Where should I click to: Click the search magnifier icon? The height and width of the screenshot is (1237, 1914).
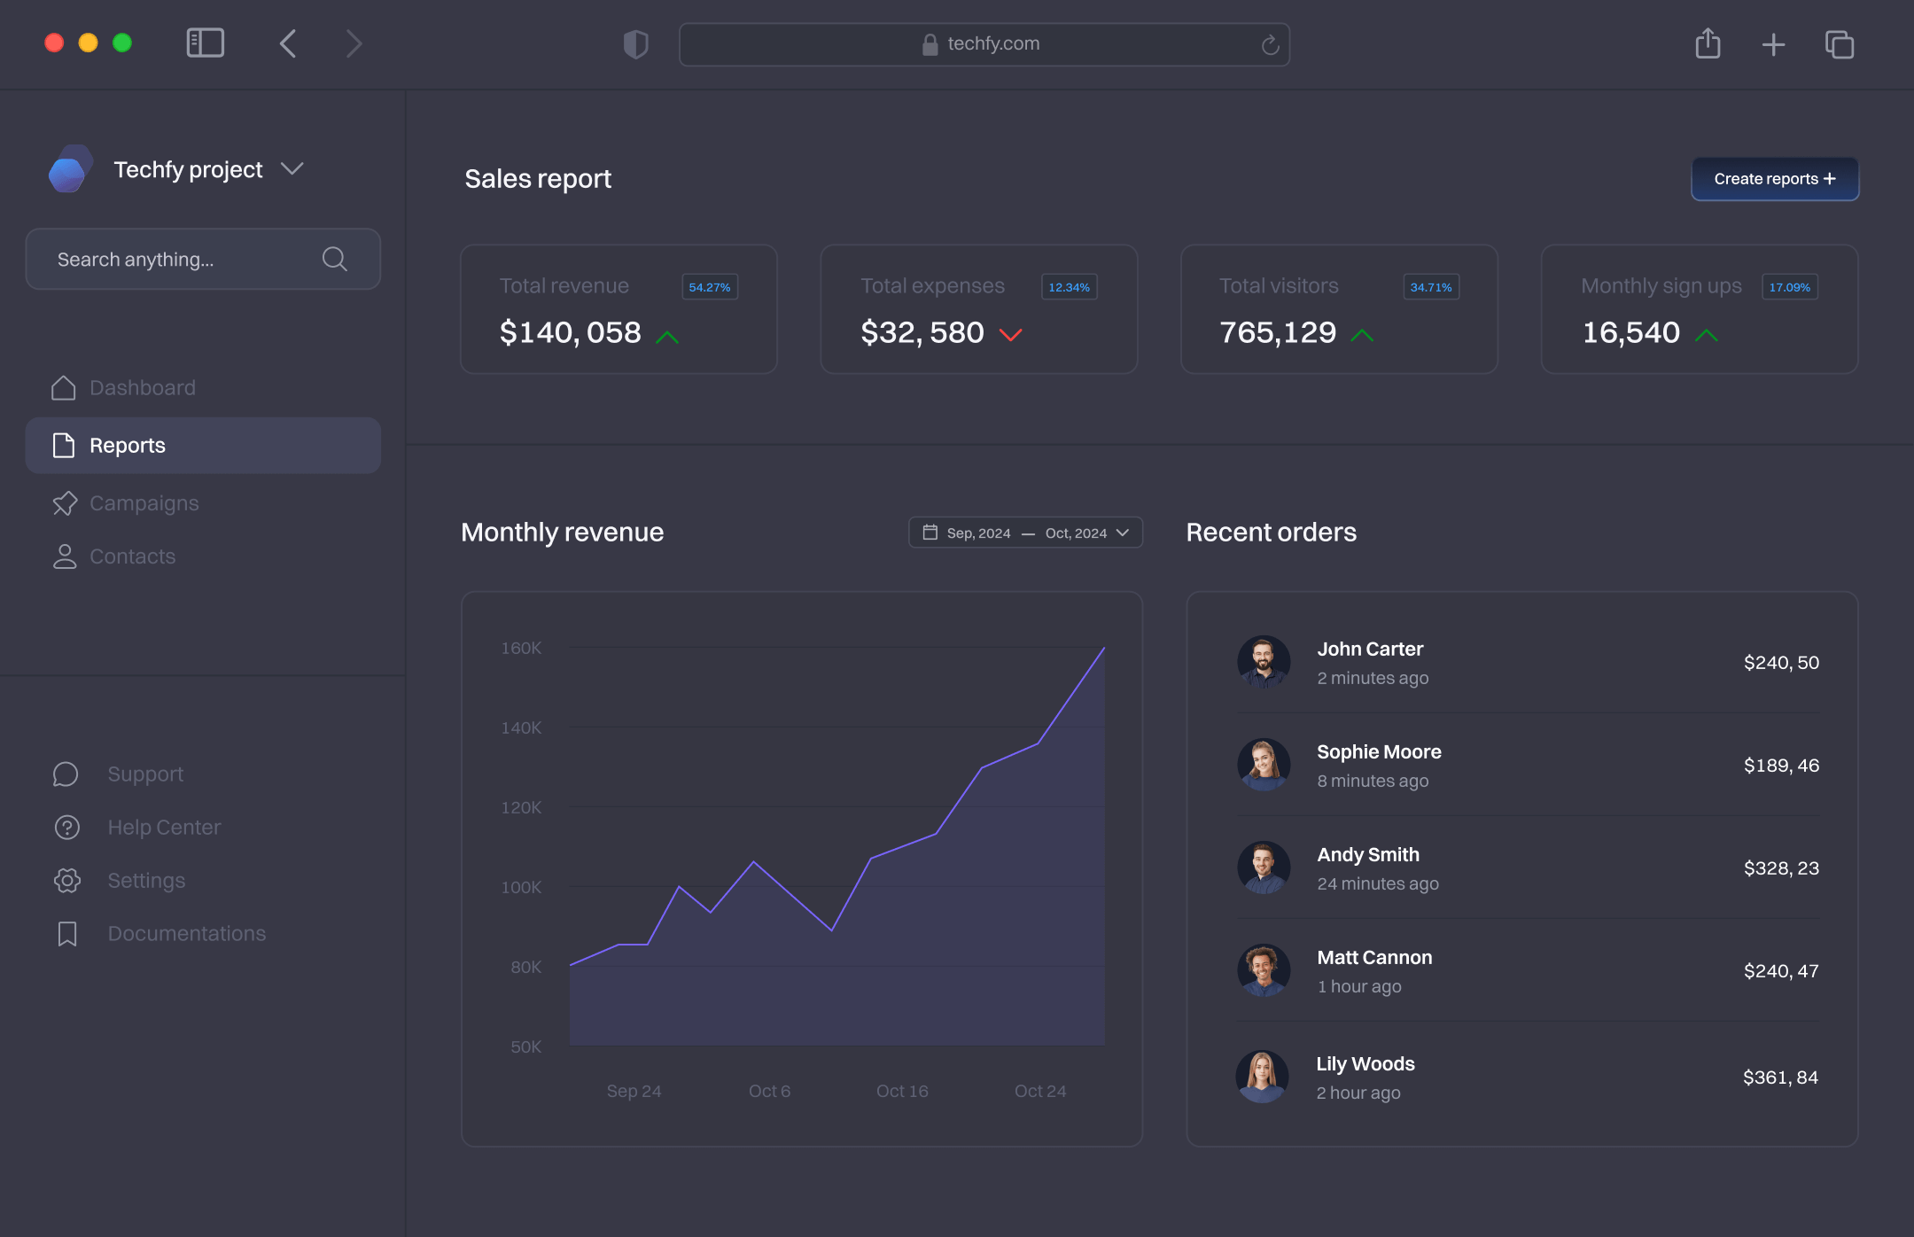point(334,259)
